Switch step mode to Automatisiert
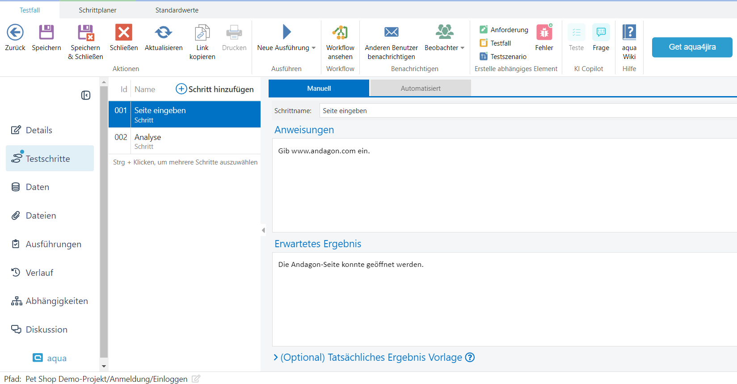This screenshot has height=384, width=737. coord(420,89)
